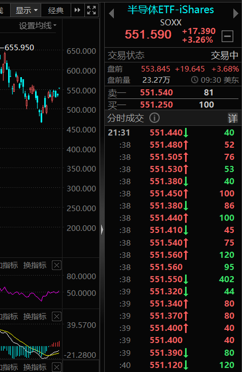The height and width of the screenshot is (372, 242).
Task: Select trade row priced 551.530
Action: pos(173,169)
